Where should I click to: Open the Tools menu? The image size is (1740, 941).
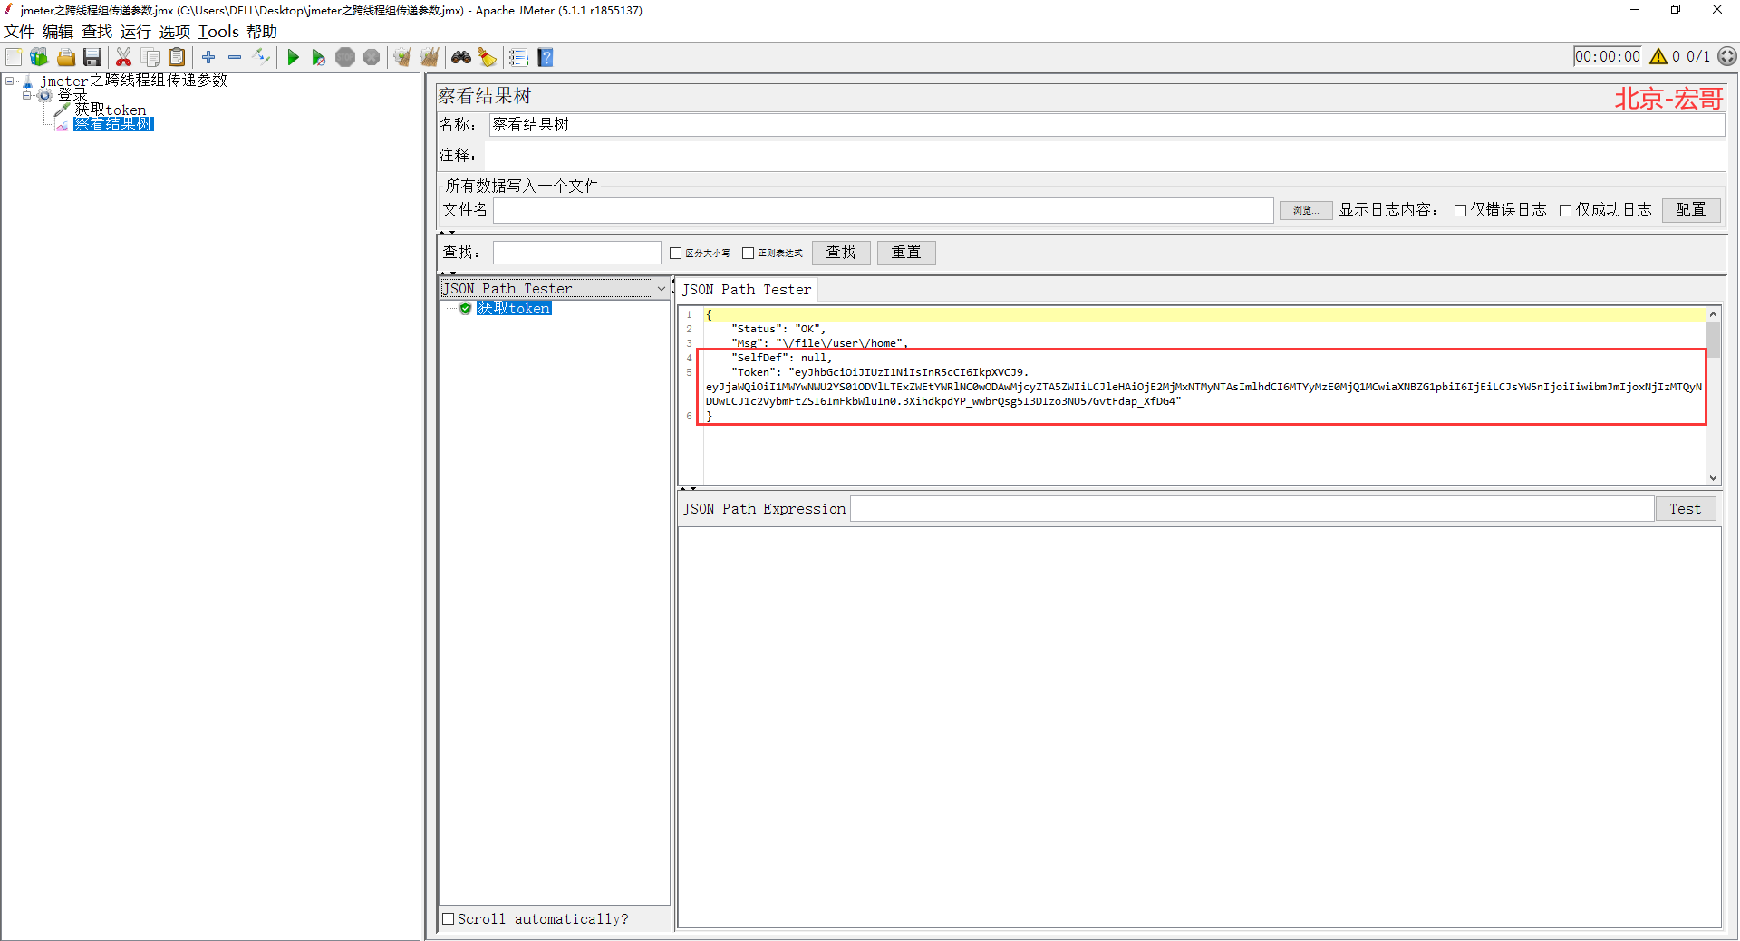click(x=218, y=32)
